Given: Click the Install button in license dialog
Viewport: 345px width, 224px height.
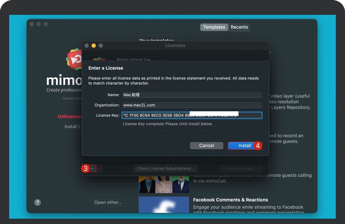Looking at the screenshot, I should coord(245,146).
